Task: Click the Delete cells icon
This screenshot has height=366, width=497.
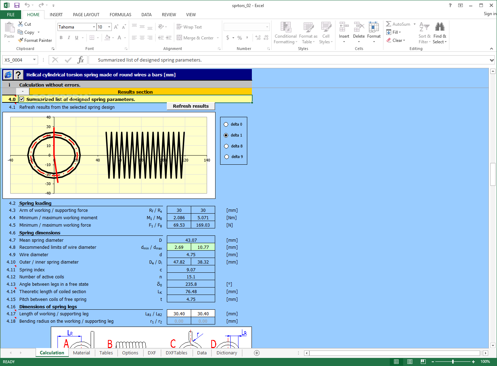Action: point(359,27)
